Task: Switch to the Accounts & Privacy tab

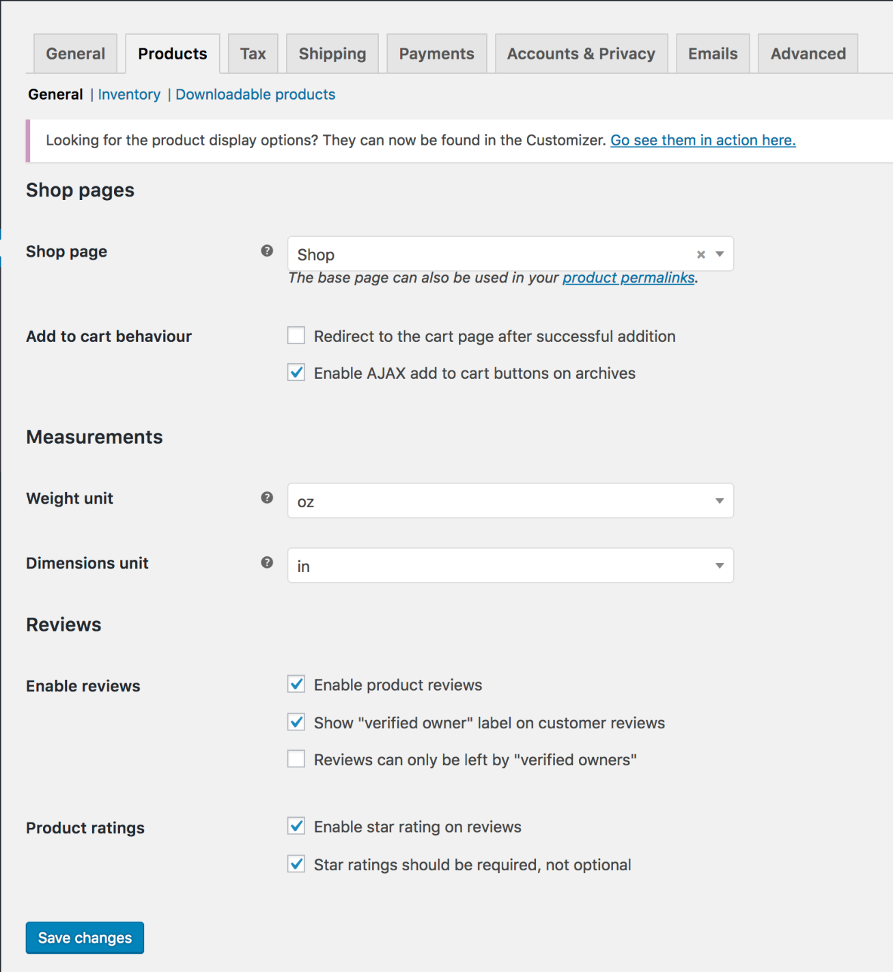Action: coord(581,53)
